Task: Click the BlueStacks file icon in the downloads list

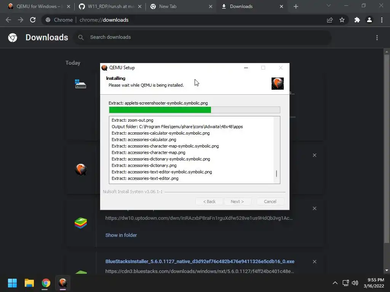Action: (81, 223)
